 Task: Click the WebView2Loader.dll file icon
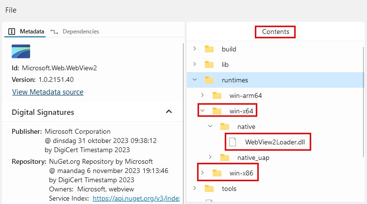click(x=233, y=142)
